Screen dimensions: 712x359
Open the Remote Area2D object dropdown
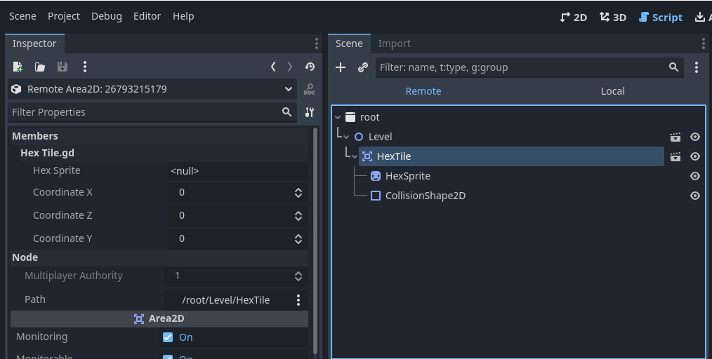pyautogui.click(x=152, y=89)
